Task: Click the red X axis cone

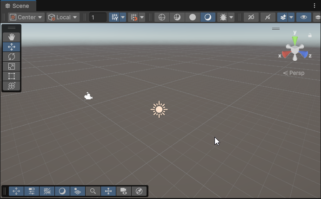Action: [x=286, y=54]
